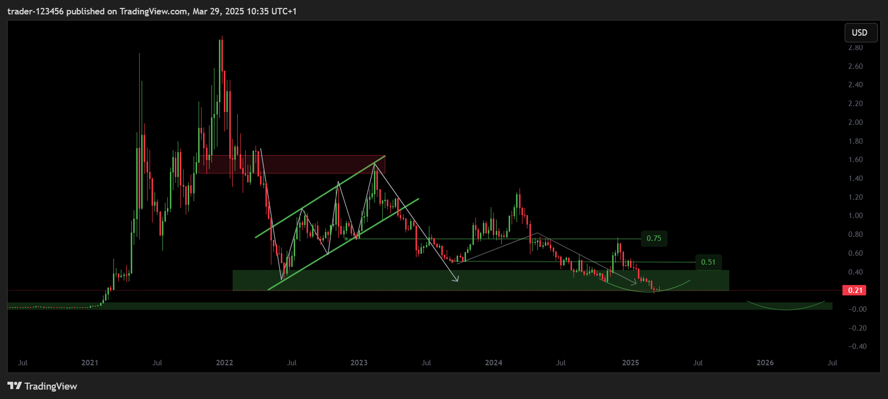The image size is (888, 399).
Task: Click the 2.00 price scale value
Action: (x=855, y=122)
